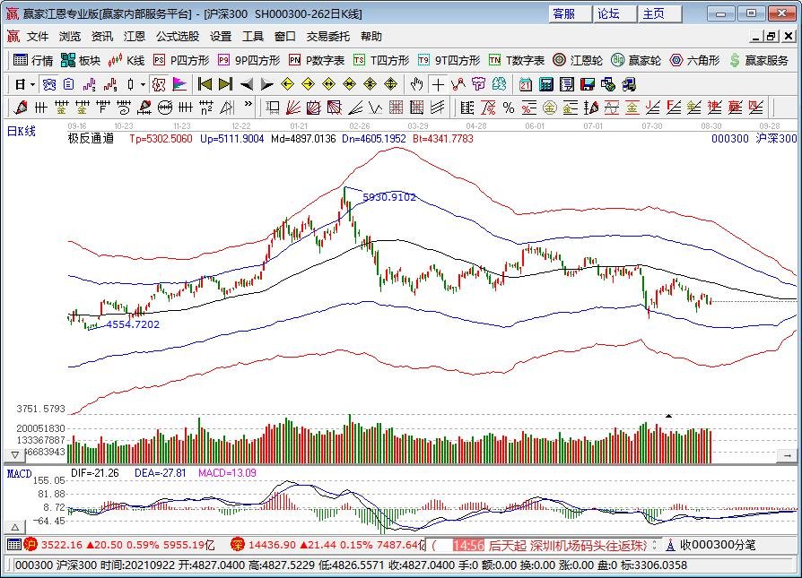The image size is (802, 578).
Task: Open the calendar 21 icon
Action: [526, 84]
